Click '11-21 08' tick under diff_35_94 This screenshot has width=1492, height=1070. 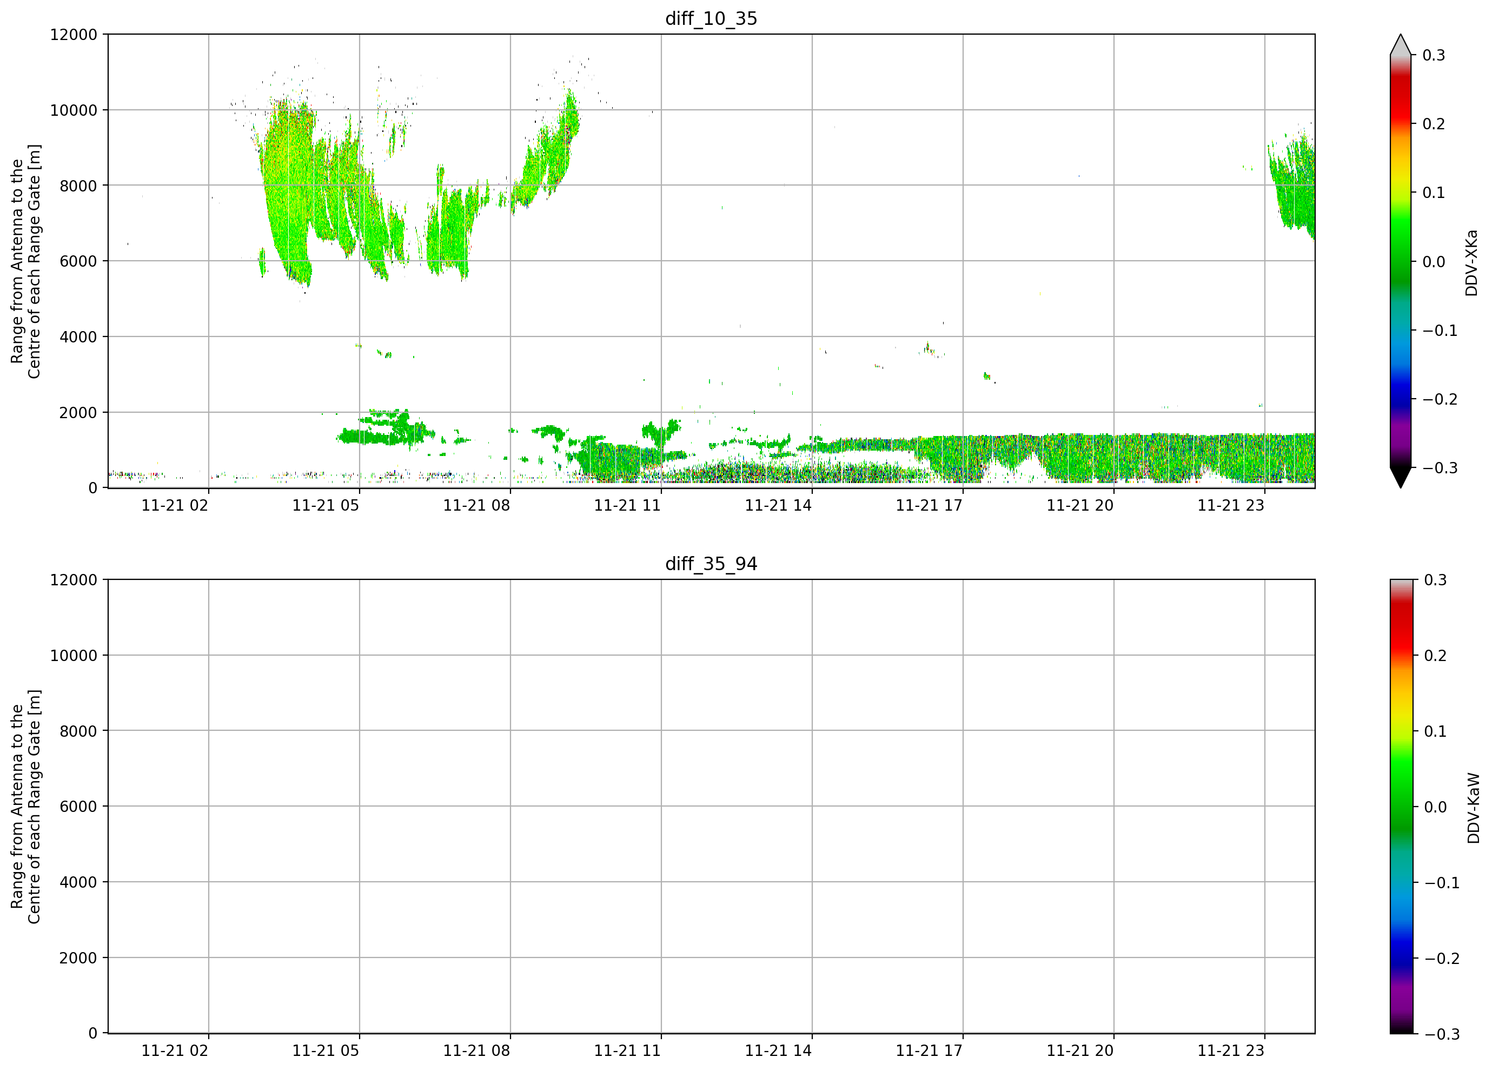pyautogui.click(x=476, y=1051)
